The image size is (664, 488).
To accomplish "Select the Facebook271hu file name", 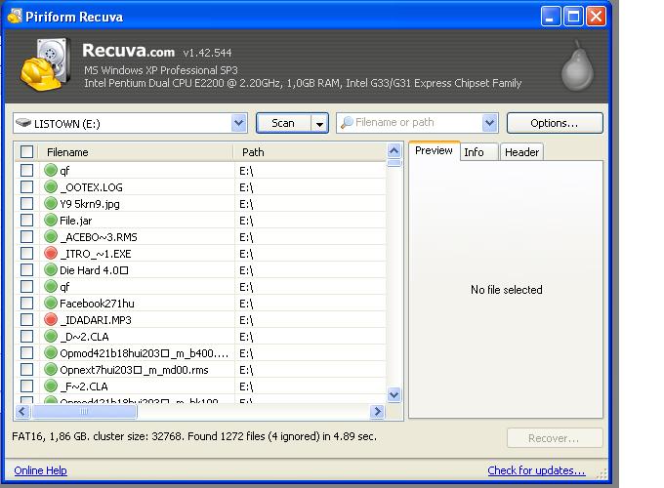I will pyautogui.click(x=97, y=303).
